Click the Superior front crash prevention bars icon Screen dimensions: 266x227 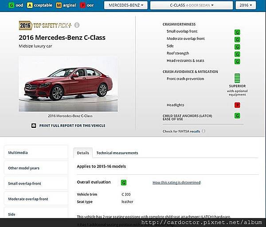[x=237, y=78]
